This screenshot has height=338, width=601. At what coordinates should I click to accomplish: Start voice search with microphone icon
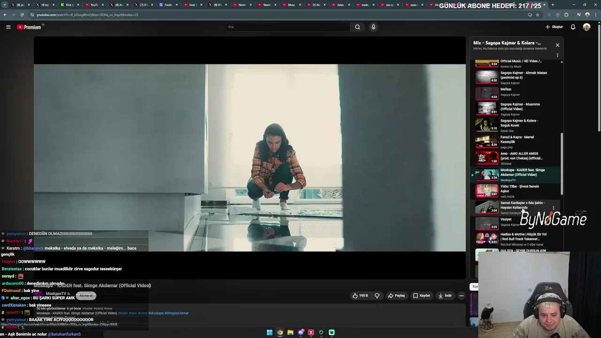pos(373,27)
